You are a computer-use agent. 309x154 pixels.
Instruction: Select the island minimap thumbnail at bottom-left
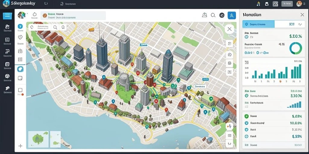click(38, 139)
